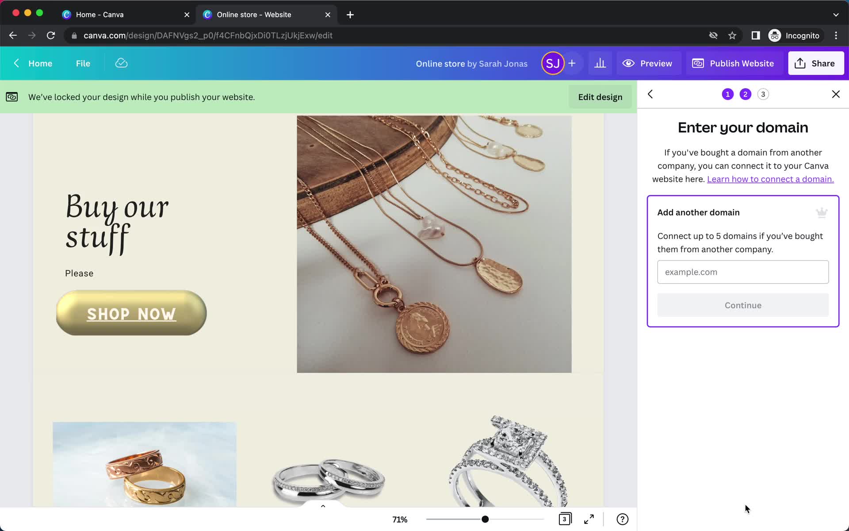Open the Share menu
Screen dimensions: 849x531
(816, 62)
